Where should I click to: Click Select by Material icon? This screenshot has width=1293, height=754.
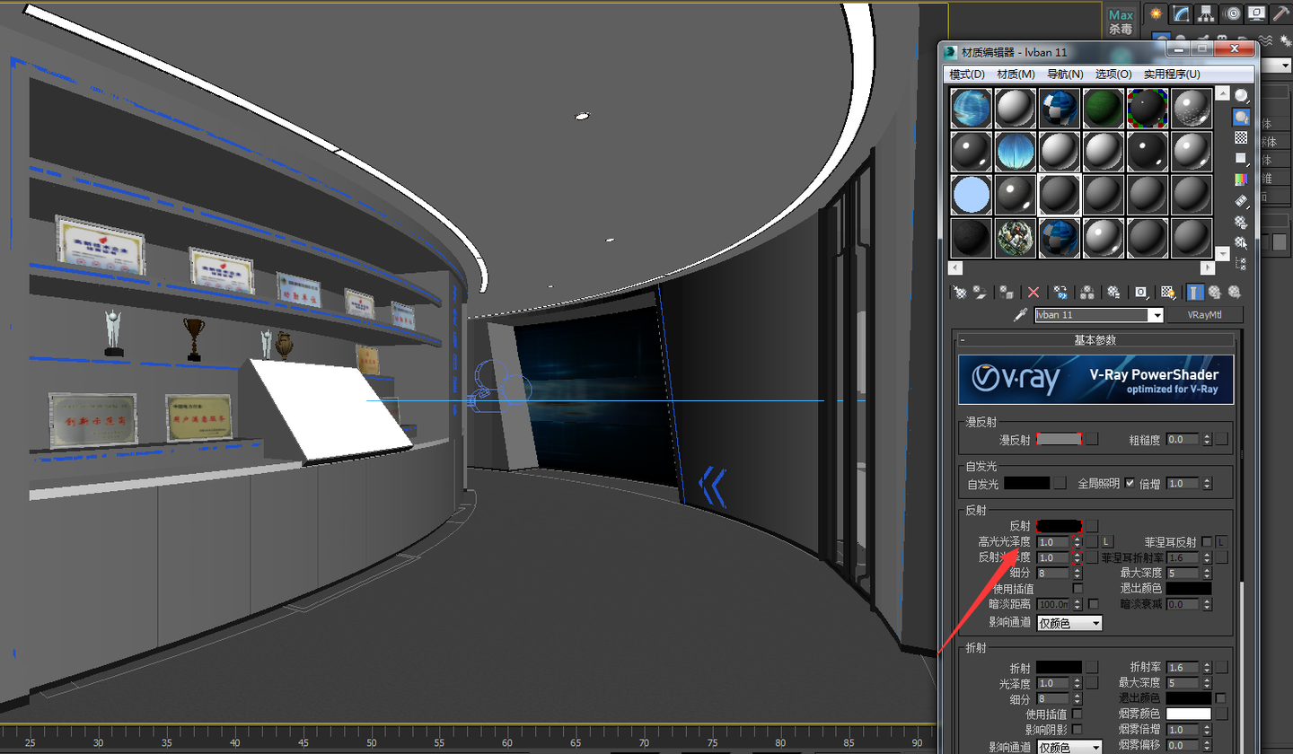point(1242,241)
